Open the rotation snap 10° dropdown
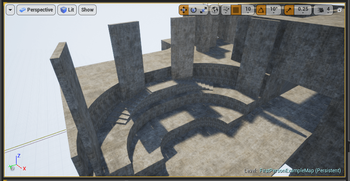 tap(273, 9)
